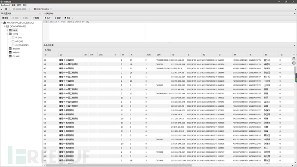Viewport: 297px width, 167px height.
Task: Click into the SQL editor text
Action: (69, 22)
